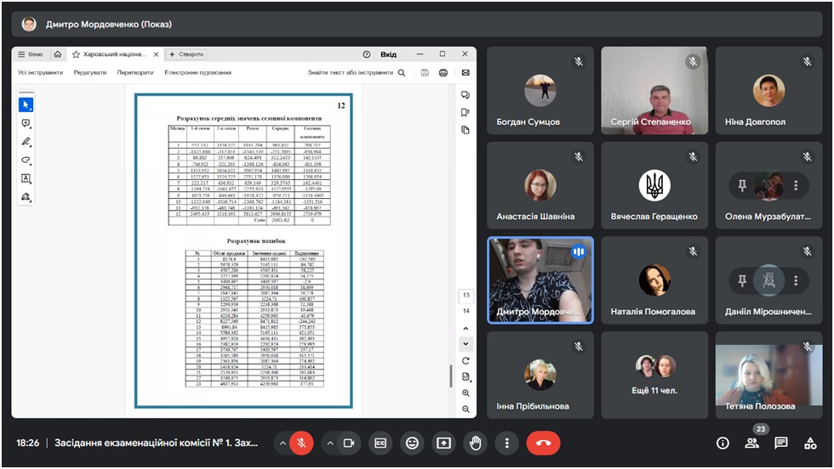Open the meeting chat panel
The width and height of the screenshot is (834, 469).
click(x=780, y=443)
